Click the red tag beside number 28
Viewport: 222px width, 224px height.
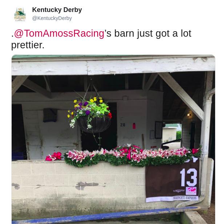tap(134, 126)
